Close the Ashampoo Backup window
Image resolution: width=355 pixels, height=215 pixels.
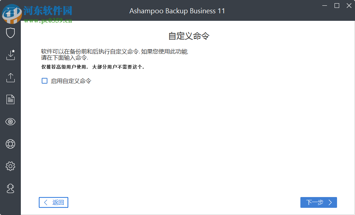coord(349,5)
